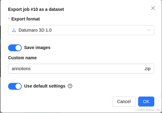Click the Export job #10 dialog title
This screenshot has height=113, width=162.
pos(36,9)
